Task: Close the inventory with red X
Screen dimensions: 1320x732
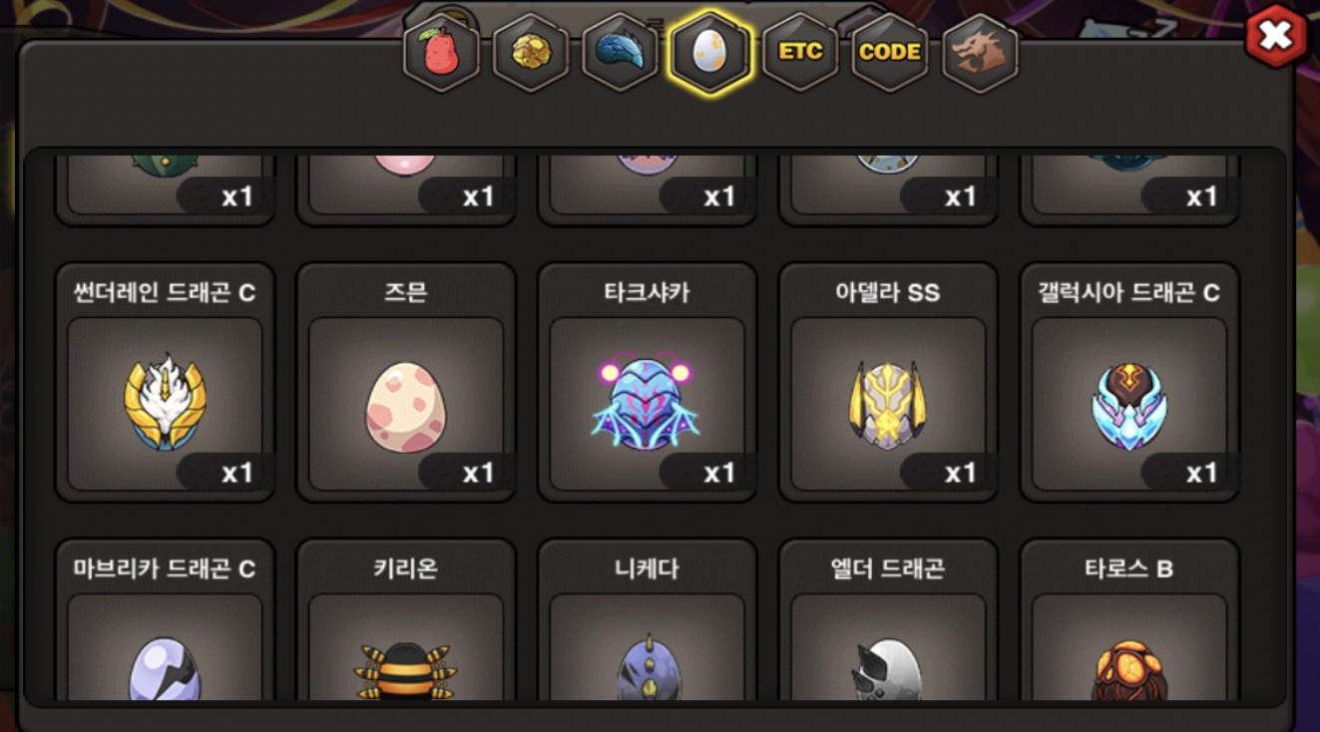Action: point(1276,37)
